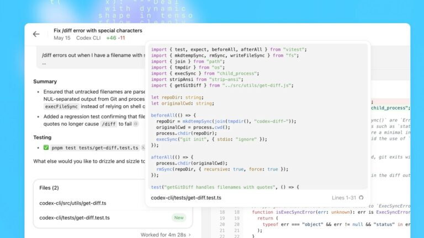Click 'afterAll(() => {' line in code popup
This screenshot has height=238, width=424.
click(172, 157)
